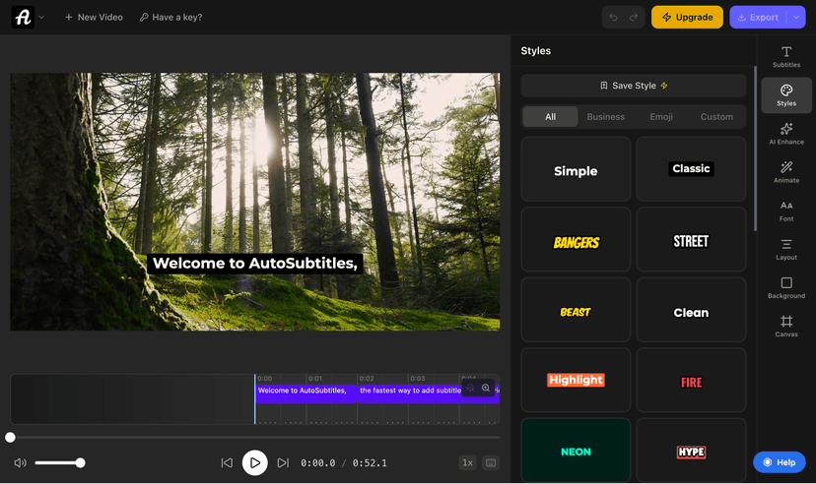Zoom out the timeline
Image resolution: width=816 pixels, height=484 pixels.
[470, 388]
